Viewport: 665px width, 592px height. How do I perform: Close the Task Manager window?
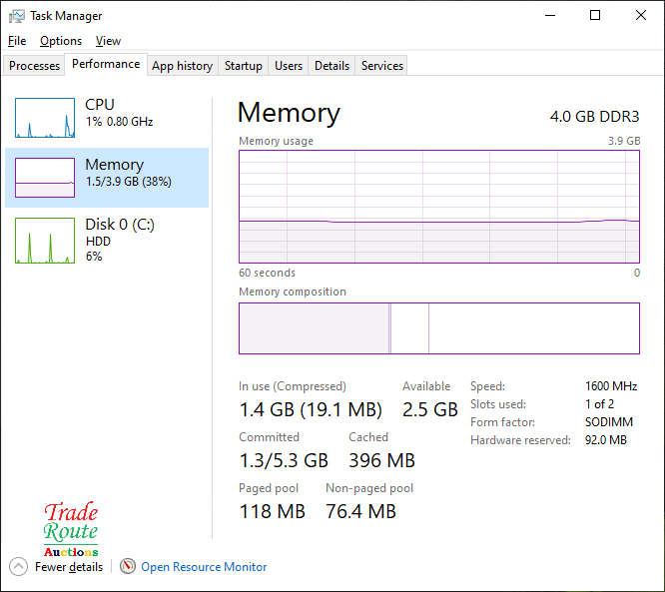pos(641,16)
